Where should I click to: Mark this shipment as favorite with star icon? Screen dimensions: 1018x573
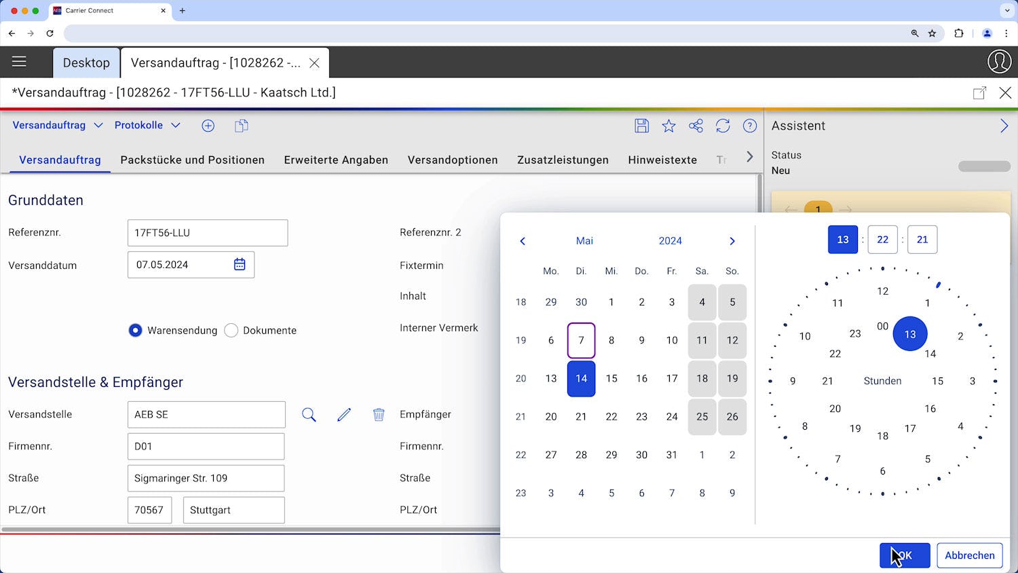tap(668, 126)
